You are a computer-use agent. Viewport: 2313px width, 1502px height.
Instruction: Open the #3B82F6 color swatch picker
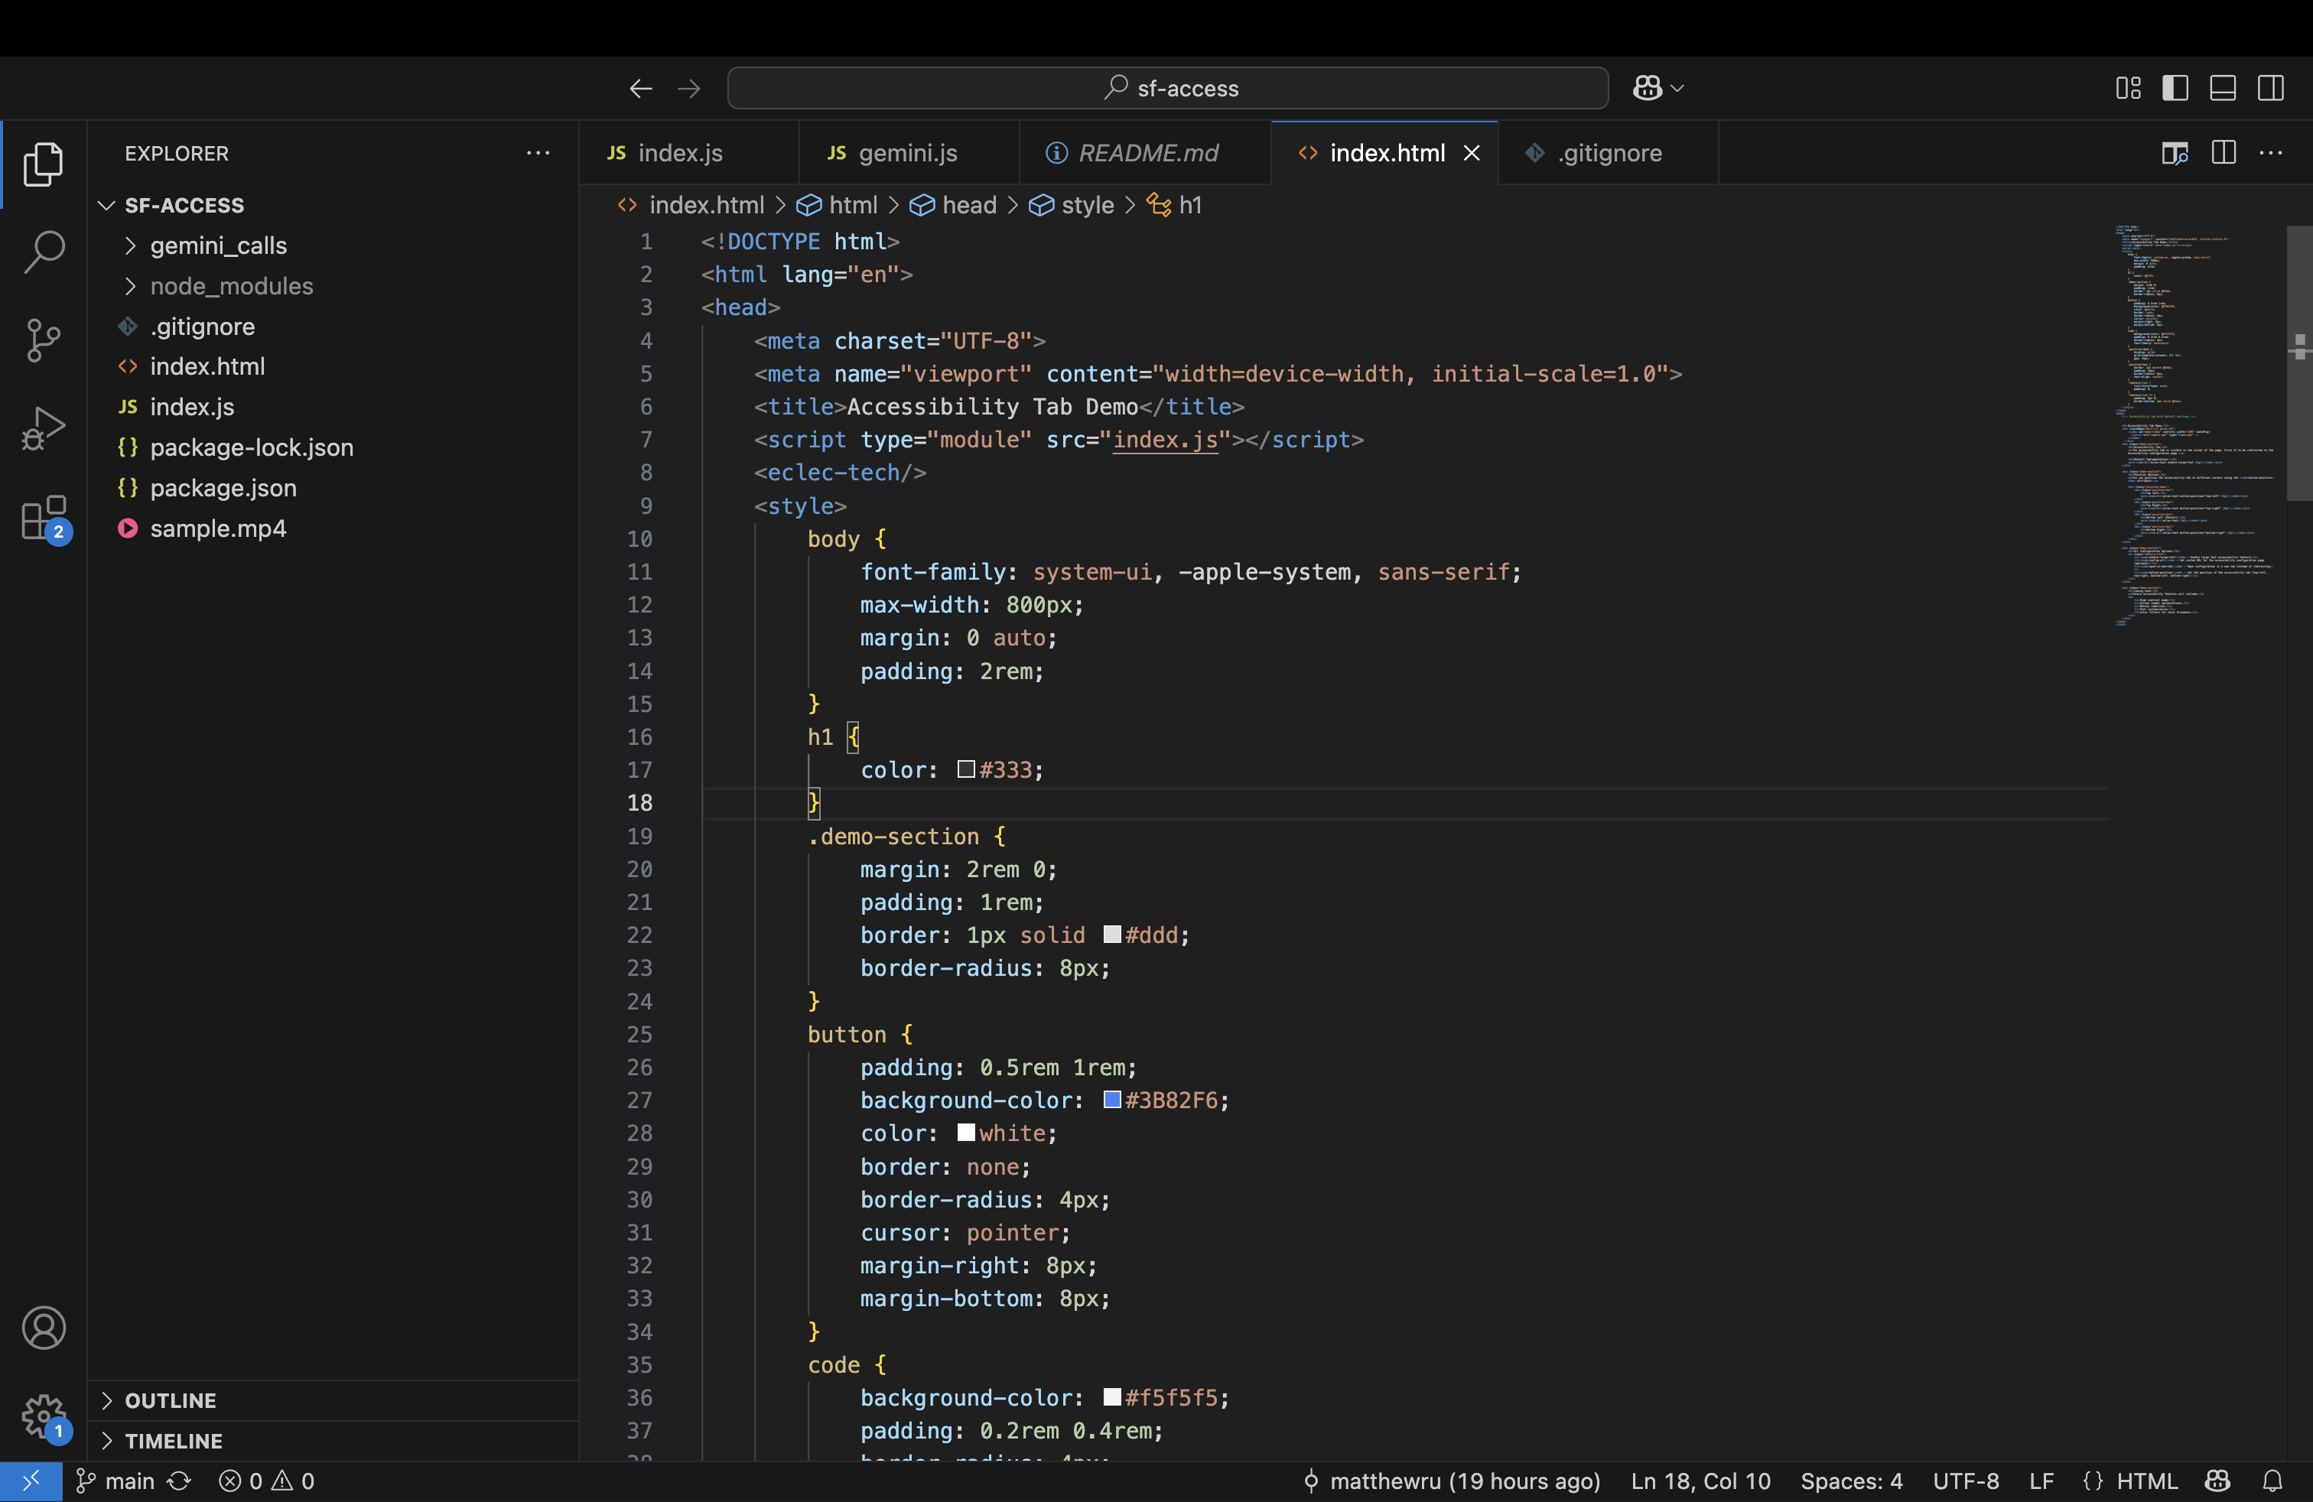[x=1113, y=1100]
